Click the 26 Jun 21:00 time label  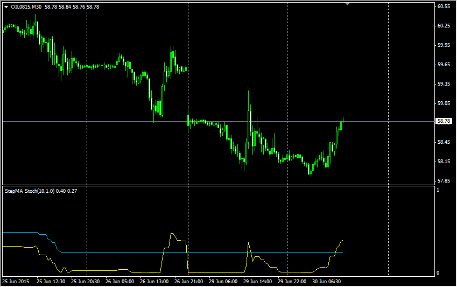point(188,282)
